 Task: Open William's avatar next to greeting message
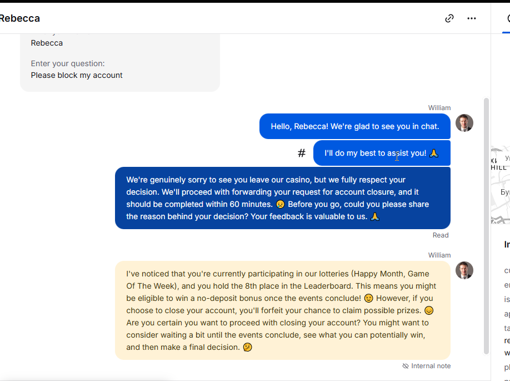pyautogui.click(x=464, y=123)
